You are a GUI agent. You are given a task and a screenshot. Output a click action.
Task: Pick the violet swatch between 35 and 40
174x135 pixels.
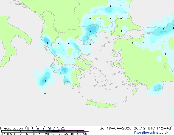[68, 131]
